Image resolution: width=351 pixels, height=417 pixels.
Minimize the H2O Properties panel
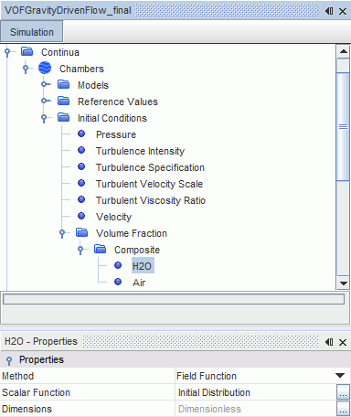pos(329,342)
